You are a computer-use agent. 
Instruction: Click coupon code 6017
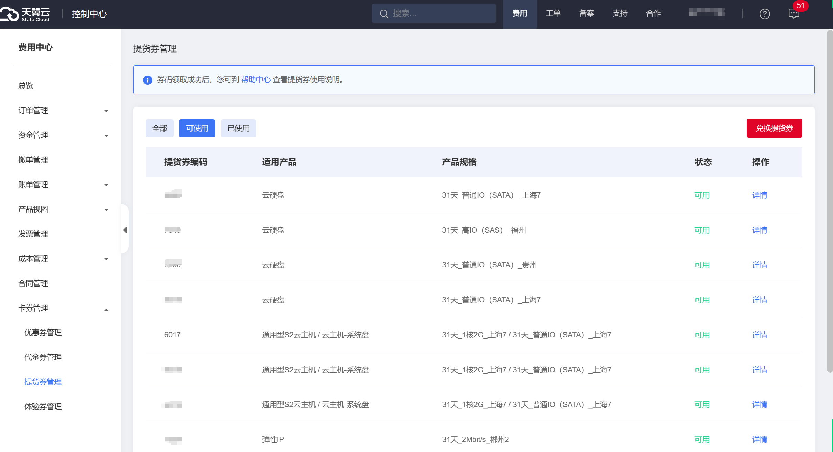coord(172,335)
